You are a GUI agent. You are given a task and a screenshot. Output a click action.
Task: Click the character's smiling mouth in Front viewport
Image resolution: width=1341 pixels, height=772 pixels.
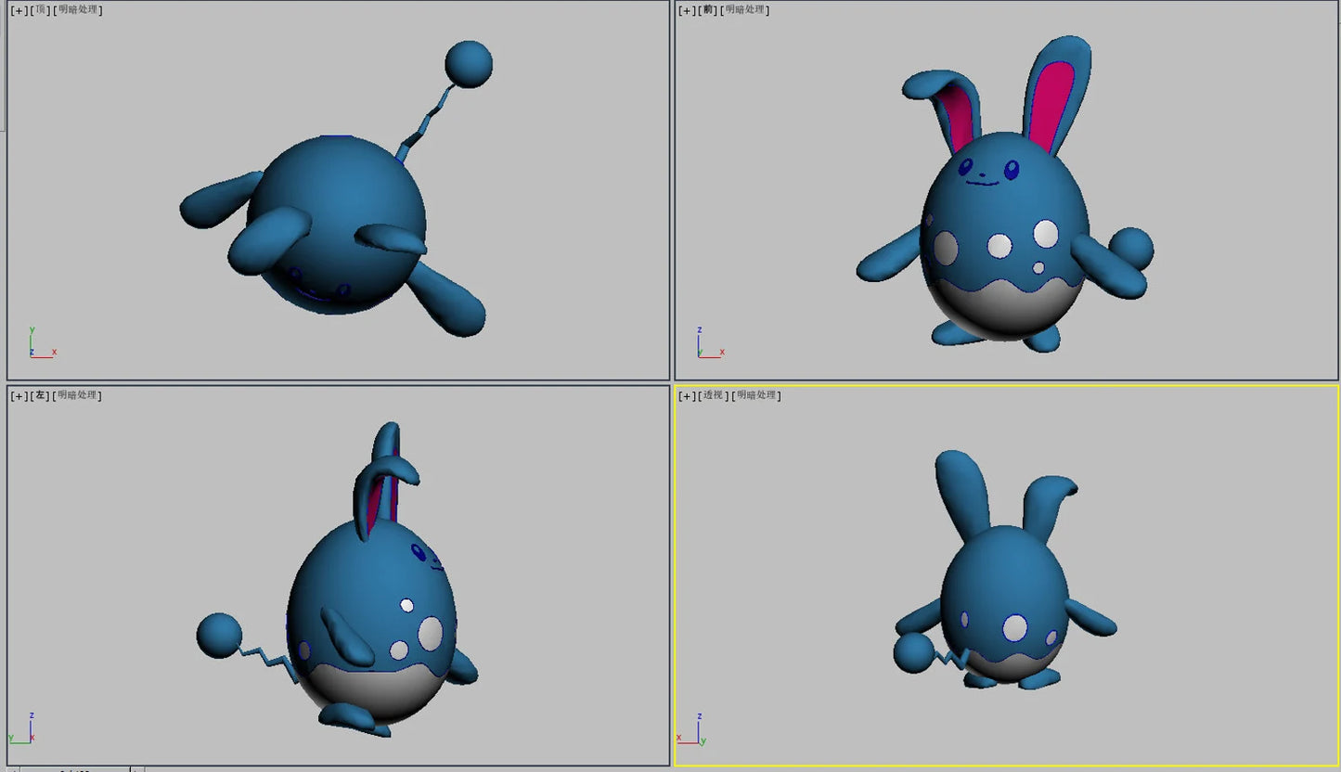pyautogui.click(x=984, y=183)
